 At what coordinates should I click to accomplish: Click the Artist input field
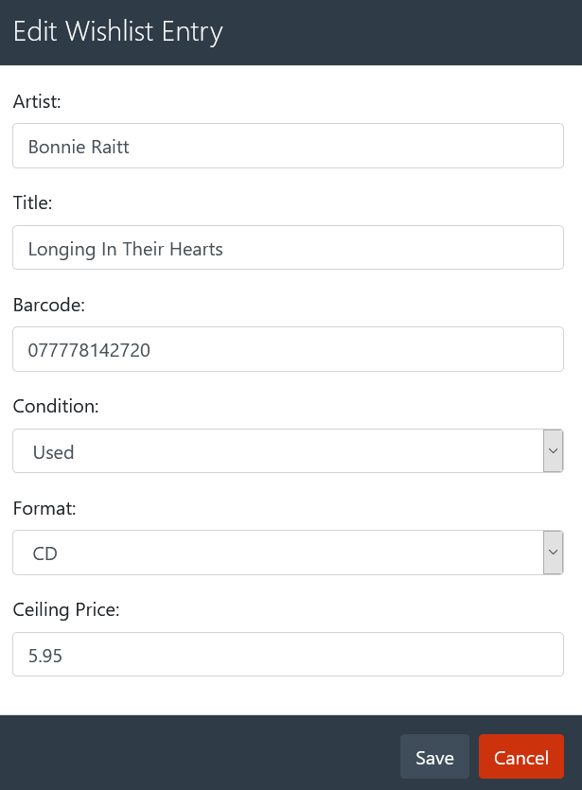pos(288,147)
